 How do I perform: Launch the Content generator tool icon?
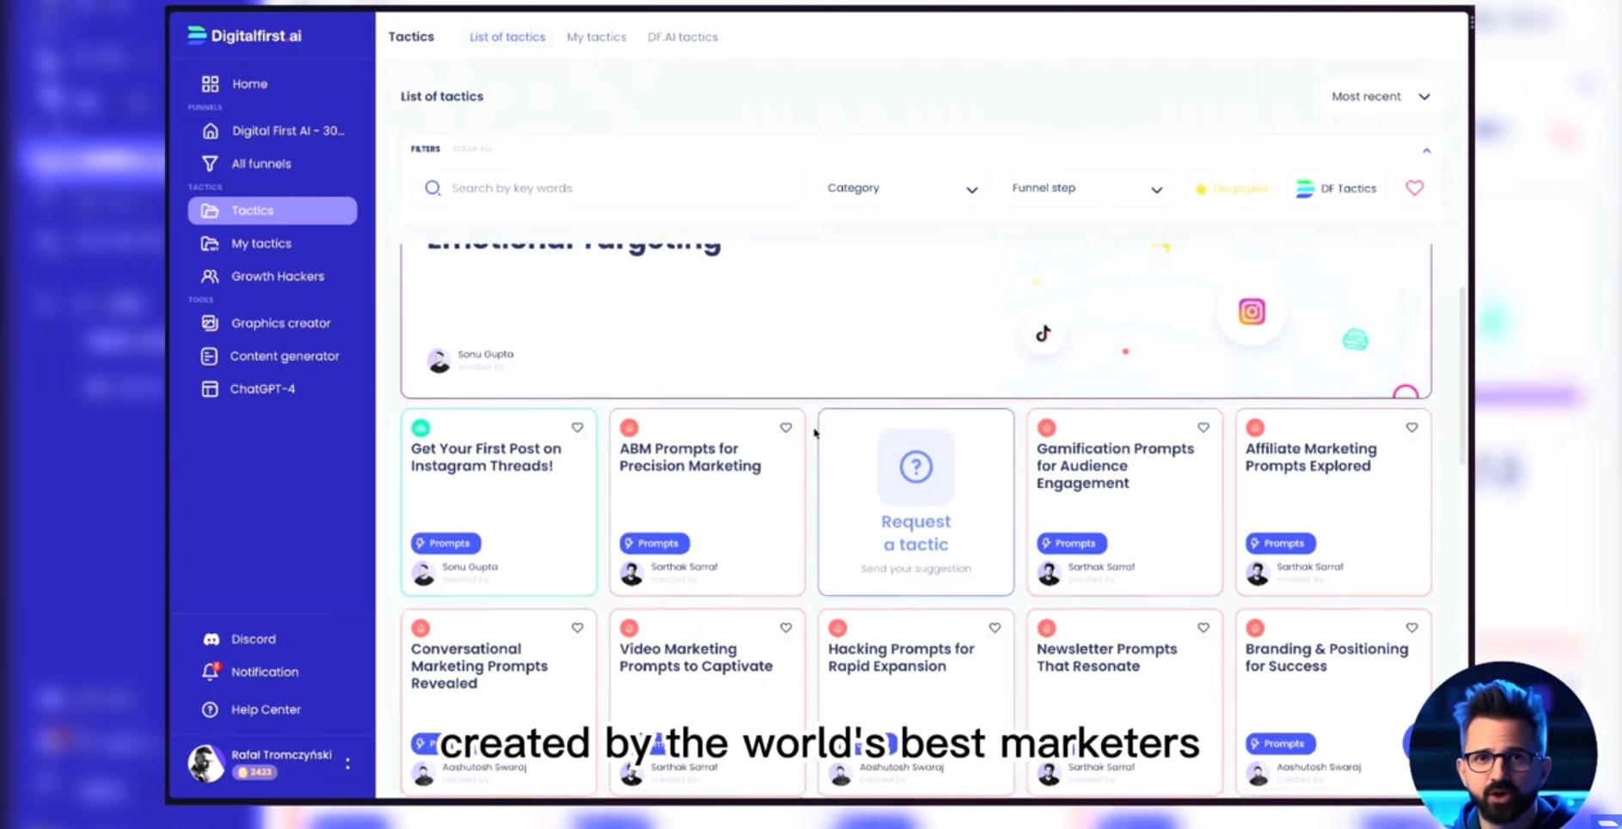tap(210, 356)
